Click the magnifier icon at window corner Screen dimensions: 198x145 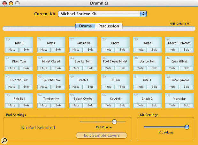pyautogui.click(x=4, y=140)
